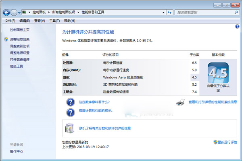242x161 pixels.
Task: Click the 5.2 gaming graphics subscore
Action: [x=194, y=85]
